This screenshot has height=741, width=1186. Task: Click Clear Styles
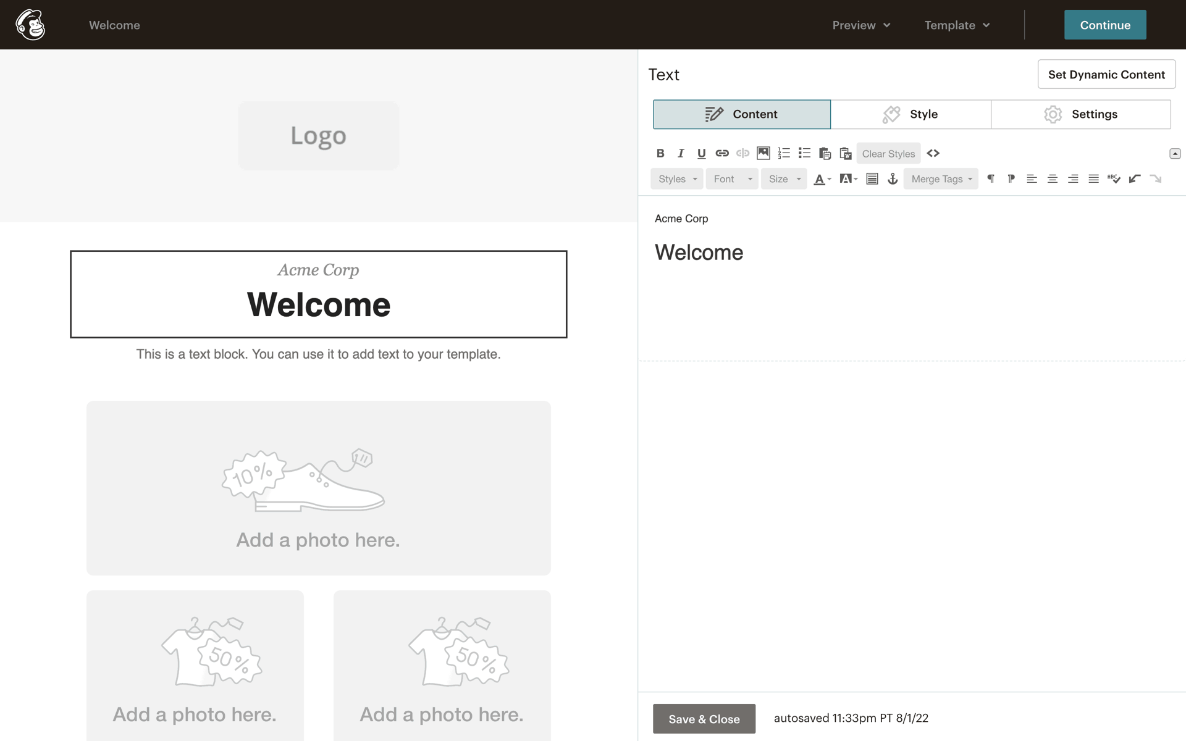[x=888, y=154]
